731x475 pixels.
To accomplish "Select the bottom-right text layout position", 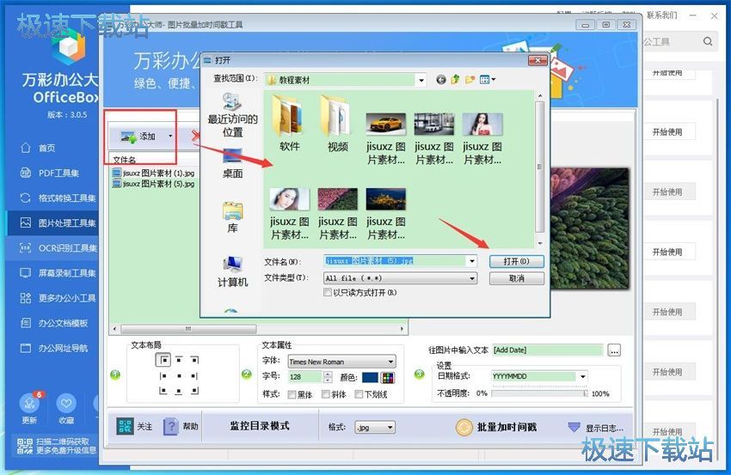I will tap(194, 391).
